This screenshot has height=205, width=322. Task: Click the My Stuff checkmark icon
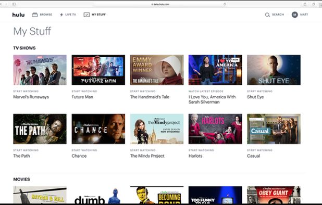(86, 15)
